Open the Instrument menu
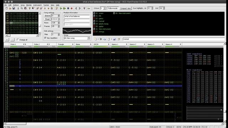The image size is (228, 128). 37,5
